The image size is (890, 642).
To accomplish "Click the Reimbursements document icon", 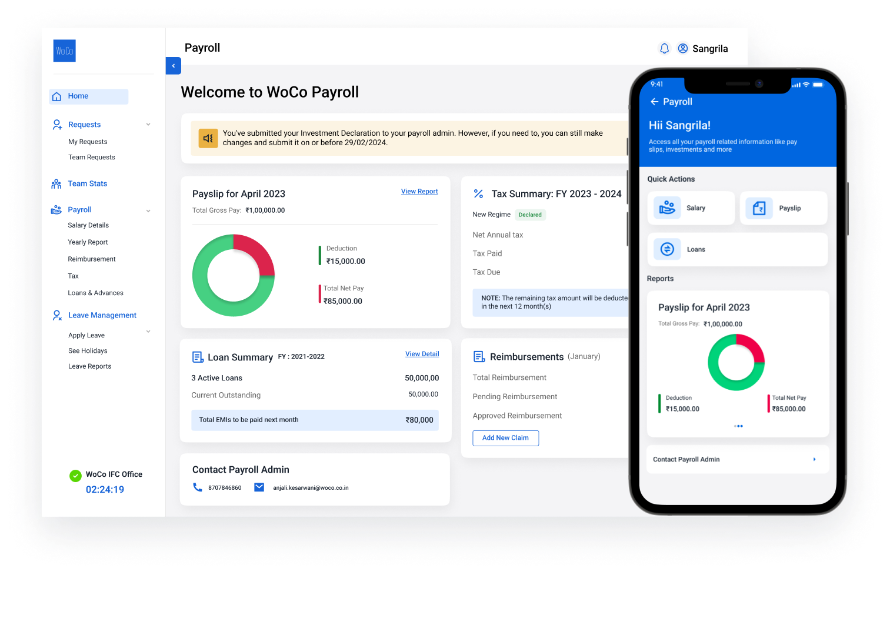I will [479, 357].
